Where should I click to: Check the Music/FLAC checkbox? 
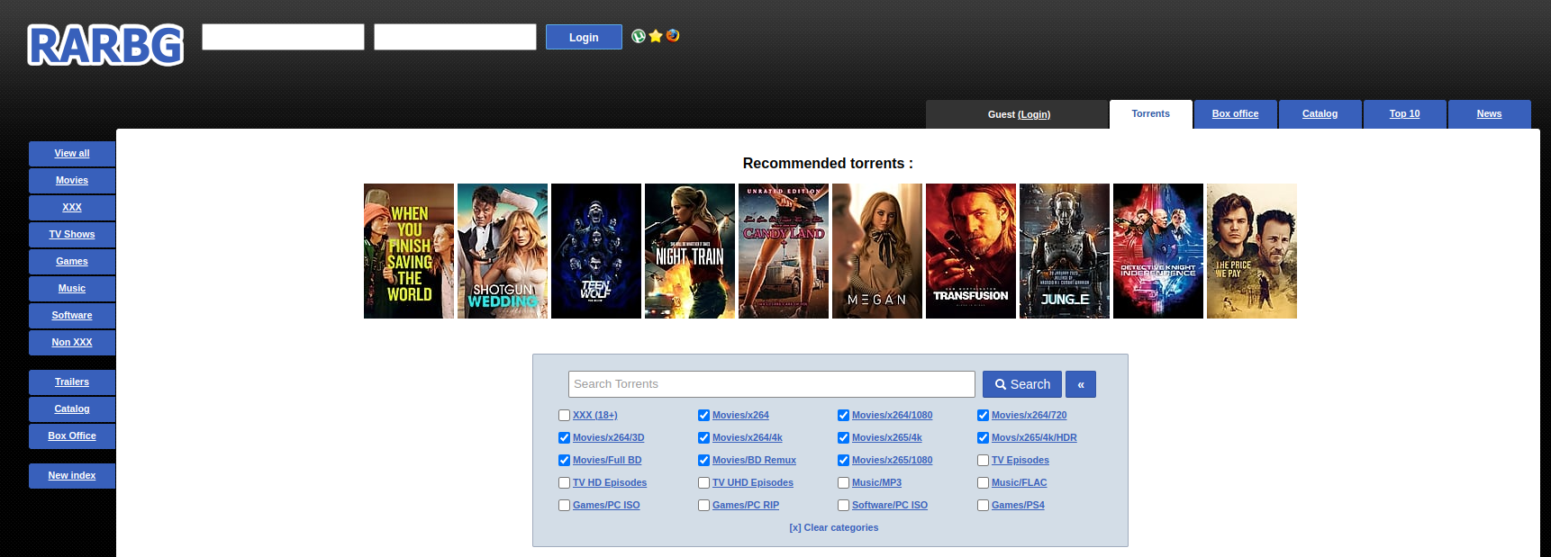pos(984,483)
